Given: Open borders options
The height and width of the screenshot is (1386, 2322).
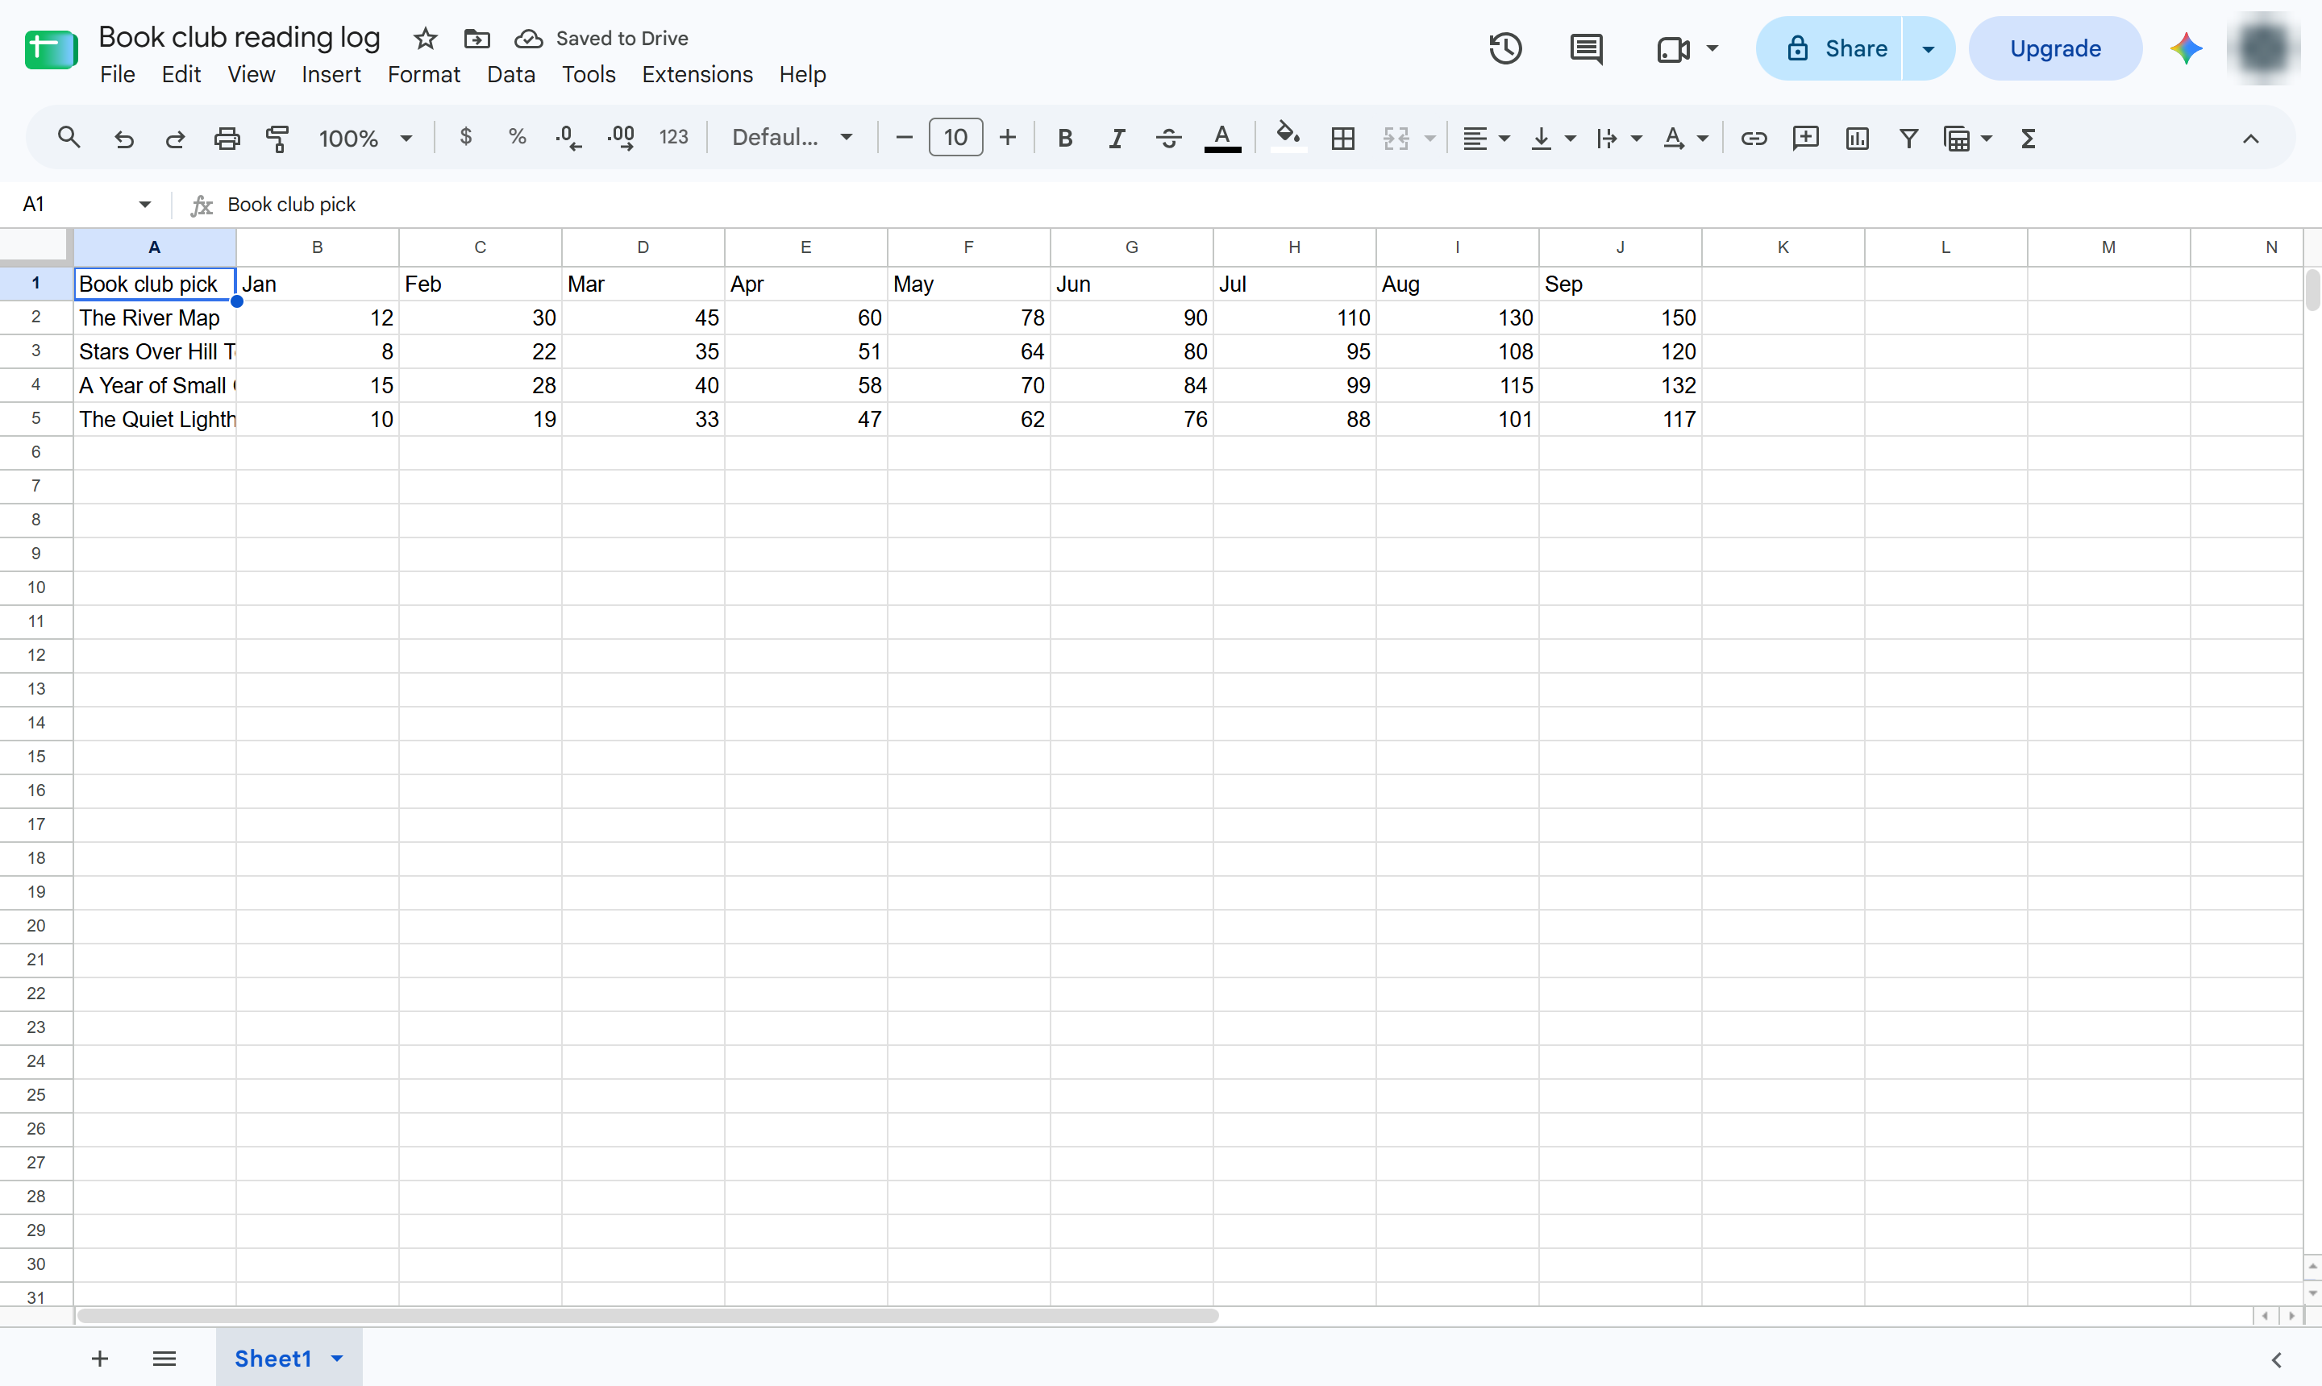Looking at the screenshot, I should click(x=1342, y=139).
